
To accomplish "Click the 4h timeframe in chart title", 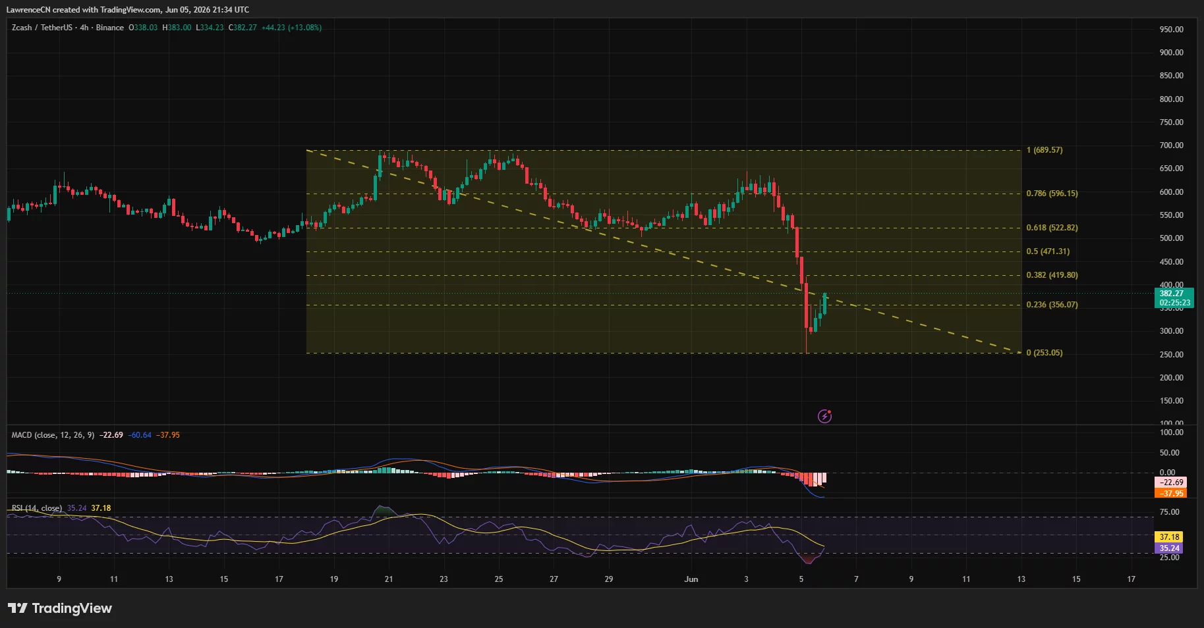I will (x=84, y=28).
